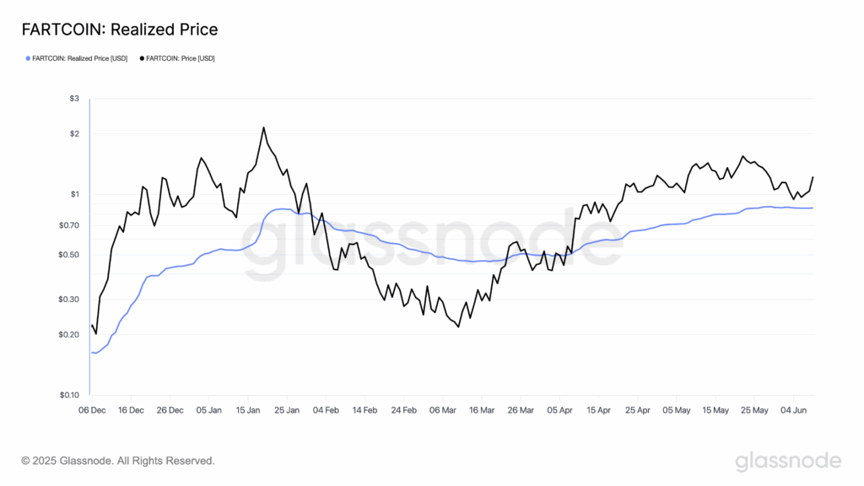Open the Glassnode copyright notice text
864x486 pixels.
point(118,461)
